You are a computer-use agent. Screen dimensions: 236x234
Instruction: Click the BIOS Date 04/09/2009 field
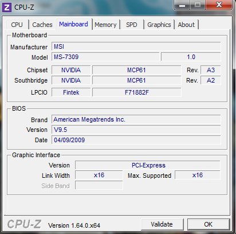pyautogui.click(x=136, y=140)
